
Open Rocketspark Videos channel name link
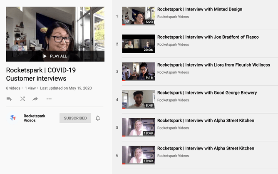pyautogui.click(x=35, y=118)
